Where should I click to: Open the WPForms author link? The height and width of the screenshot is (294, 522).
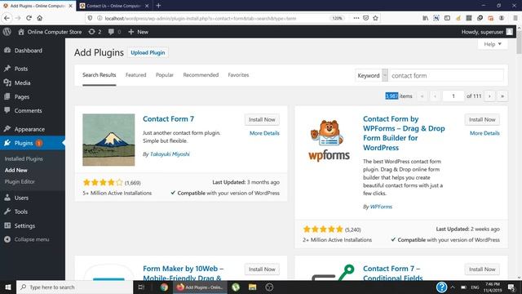pos(381,207)
